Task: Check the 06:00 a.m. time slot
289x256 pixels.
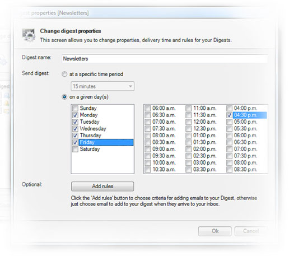Action: [148, 108]
